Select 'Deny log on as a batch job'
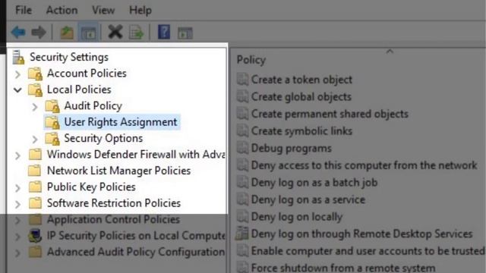This screenshot has height=273, width=486. [x=314, y=183]
